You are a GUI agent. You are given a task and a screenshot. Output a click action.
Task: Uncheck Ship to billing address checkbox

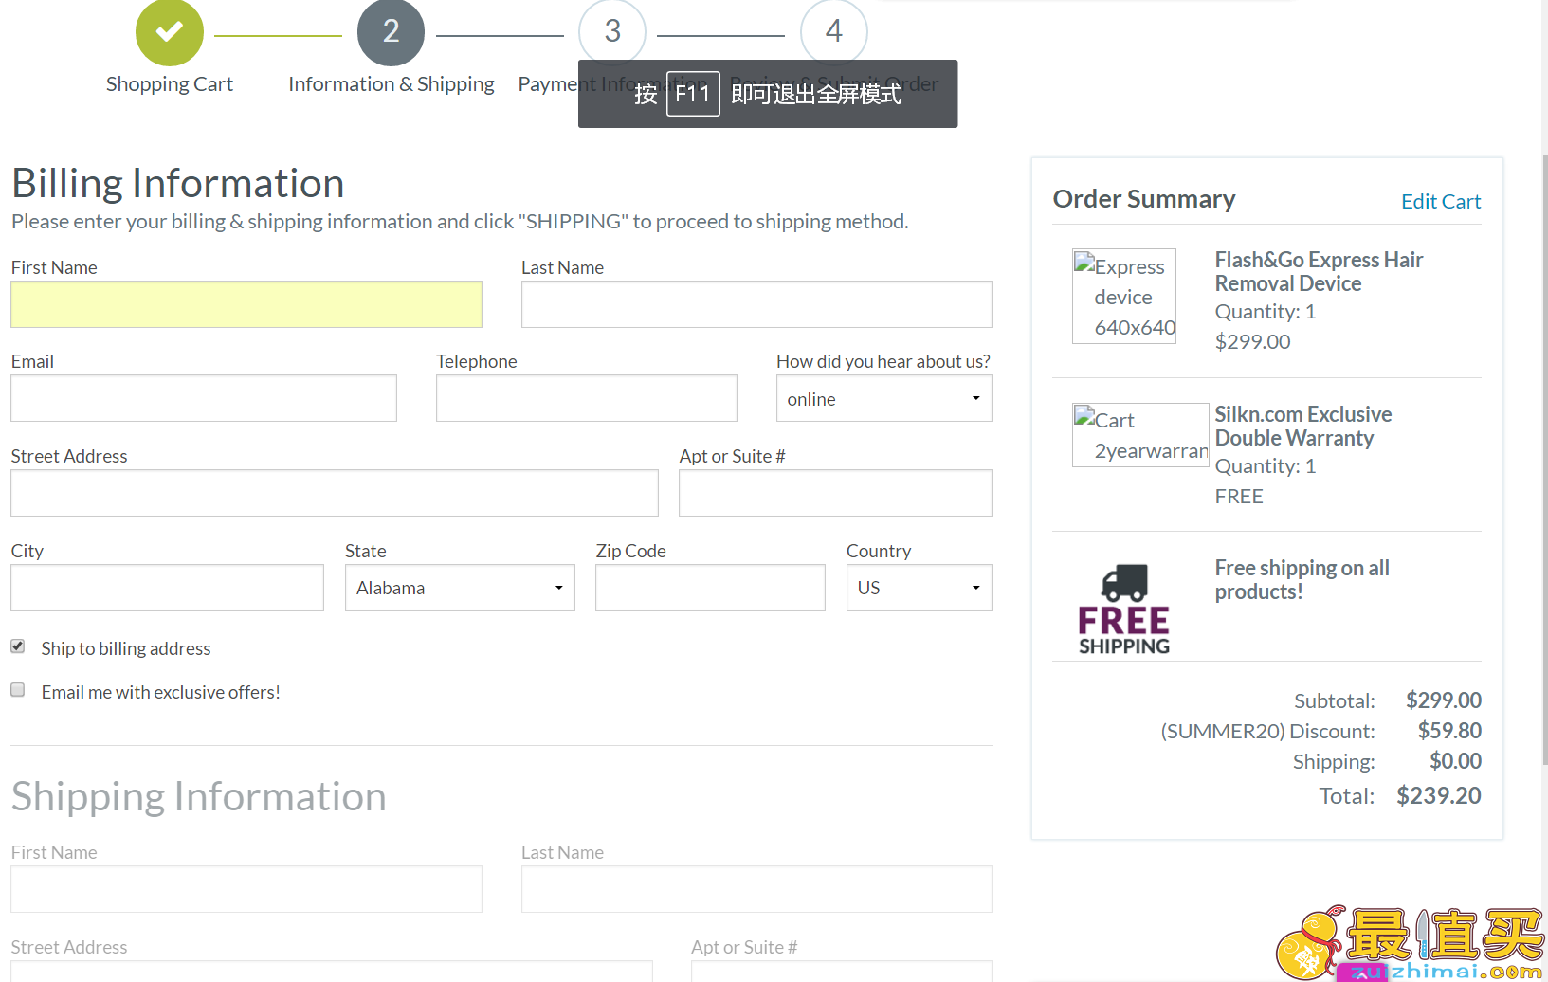pyautogui.click(x=18, y=646)
